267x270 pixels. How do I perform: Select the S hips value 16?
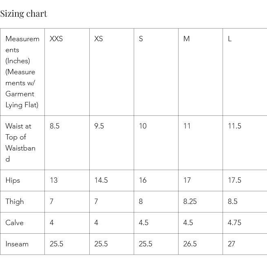143,180
